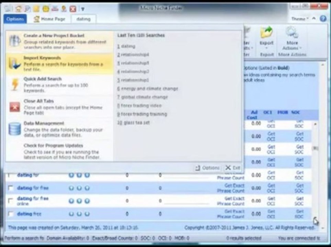Screen dimensions: 331x247
Task: Open the Theme dropdown
Action: click(300, 19)
